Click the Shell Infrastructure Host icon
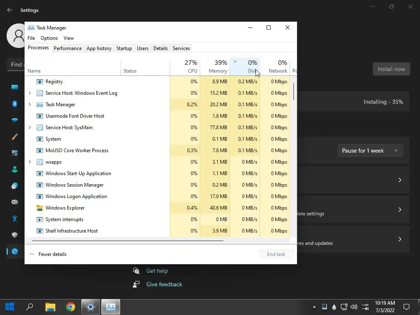 (x=40, y=231)
